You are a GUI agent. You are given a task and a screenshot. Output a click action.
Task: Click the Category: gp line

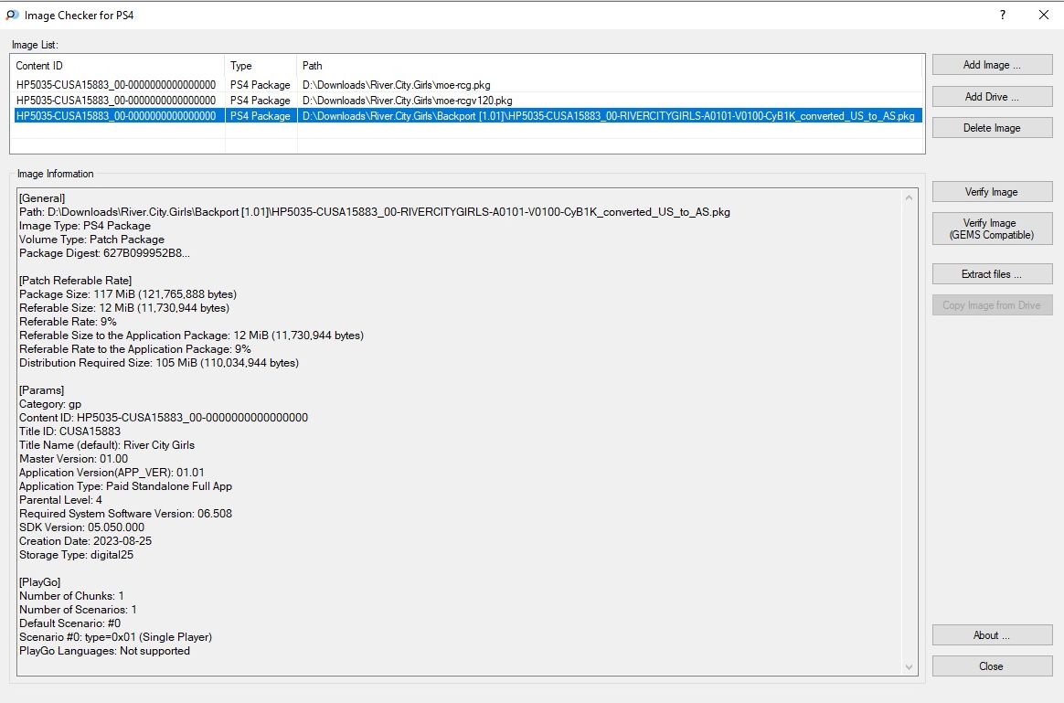pos(50,404)
